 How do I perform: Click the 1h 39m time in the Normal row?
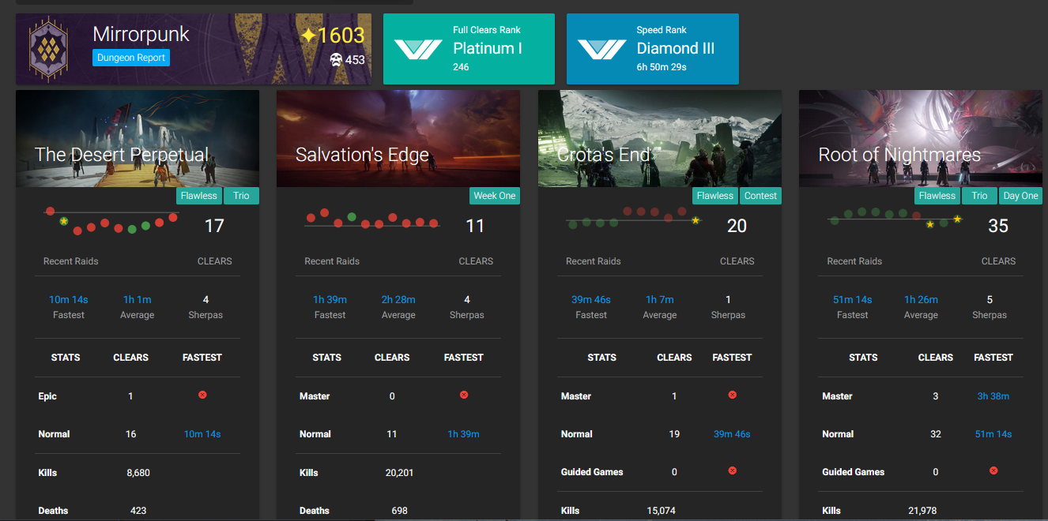coord(464,434)
